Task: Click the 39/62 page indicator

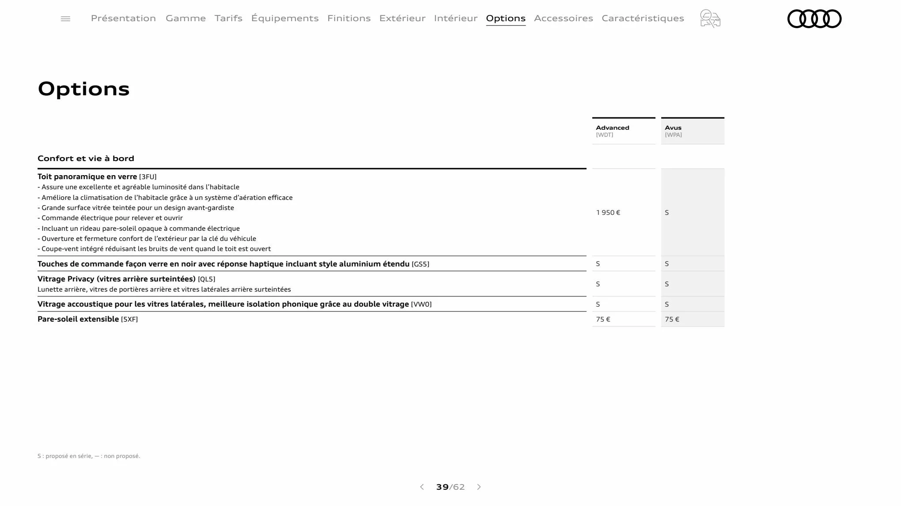Action: 450,487
